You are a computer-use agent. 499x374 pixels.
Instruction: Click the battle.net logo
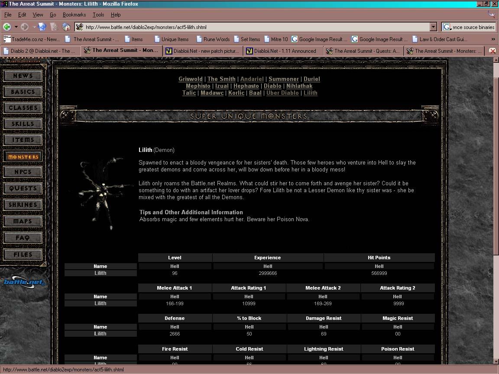pos(24,282)
